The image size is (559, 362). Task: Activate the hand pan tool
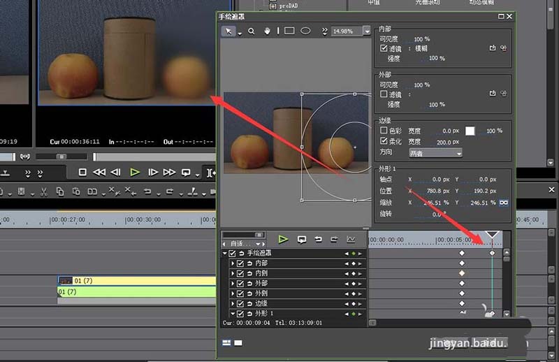tap(267, 31)
